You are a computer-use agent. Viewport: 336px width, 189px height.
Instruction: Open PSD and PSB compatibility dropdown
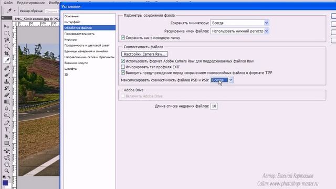tap(222, 80)
